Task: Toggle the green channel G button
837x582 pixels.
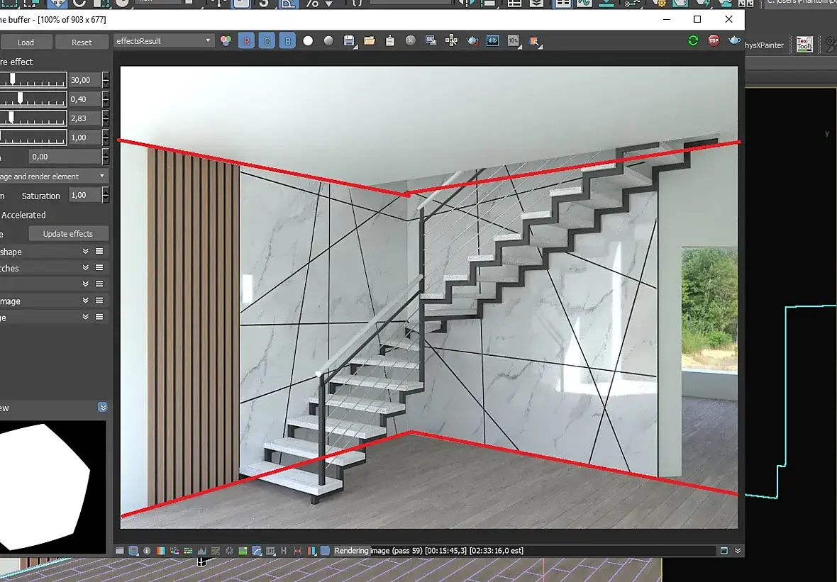Action: coord(267,41)
